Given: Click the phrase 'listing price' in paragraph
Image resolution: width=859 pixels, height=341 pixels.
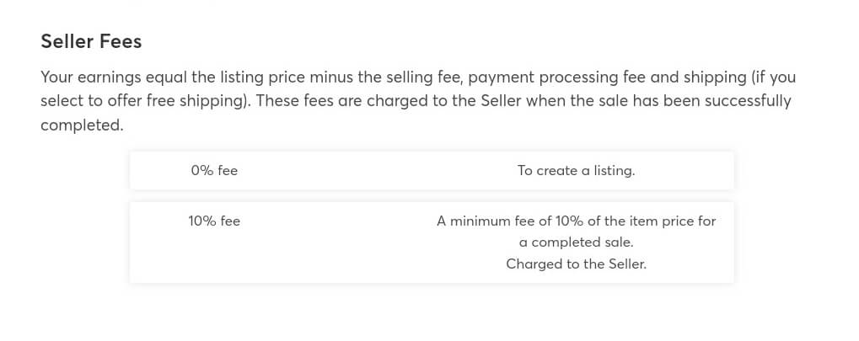Looking at the screenshot, I should point(260,77).
